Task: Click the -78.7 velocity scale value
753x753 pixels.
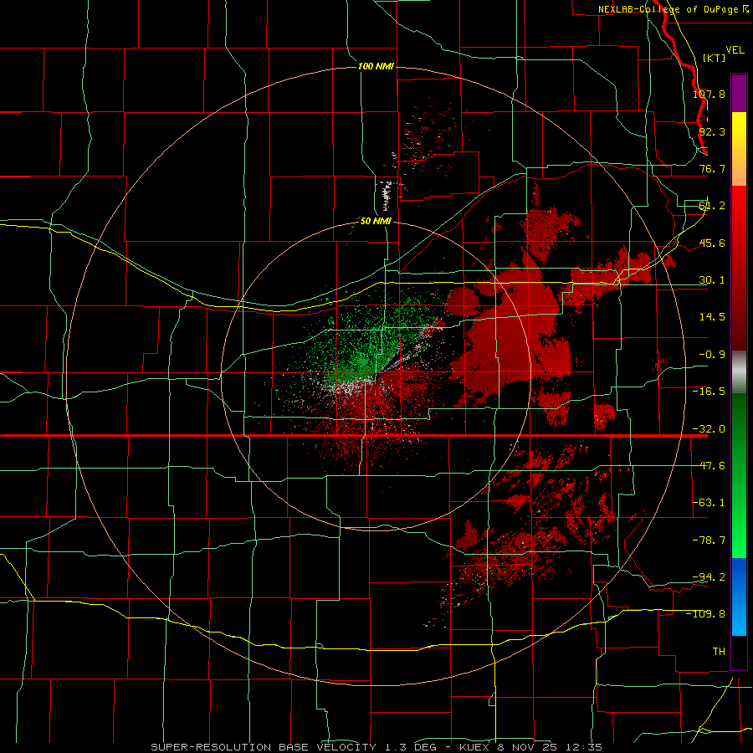Action: tap(709, 540)
